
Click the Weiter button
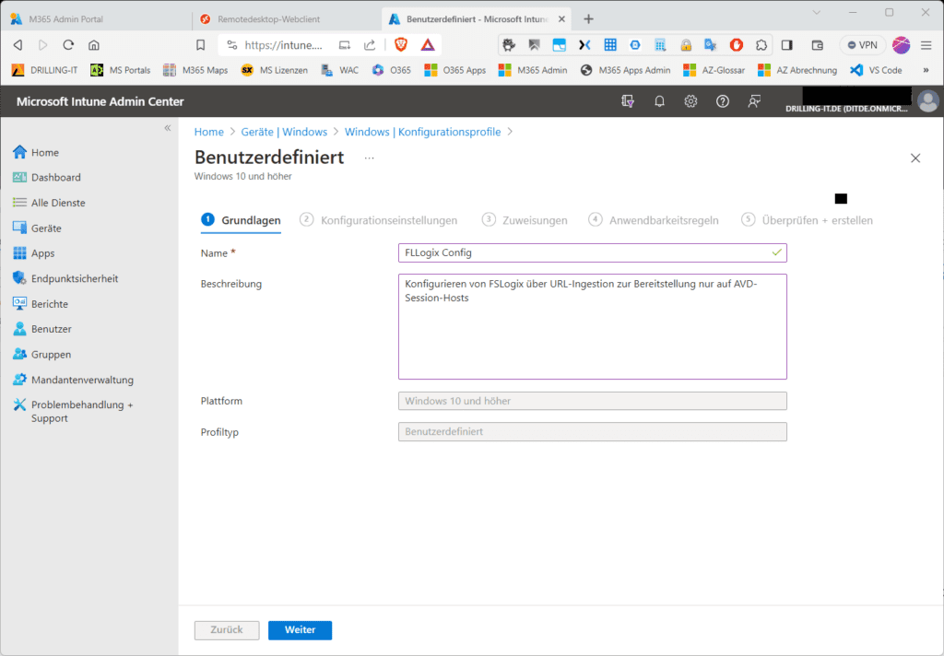click(x=300, y=630)
